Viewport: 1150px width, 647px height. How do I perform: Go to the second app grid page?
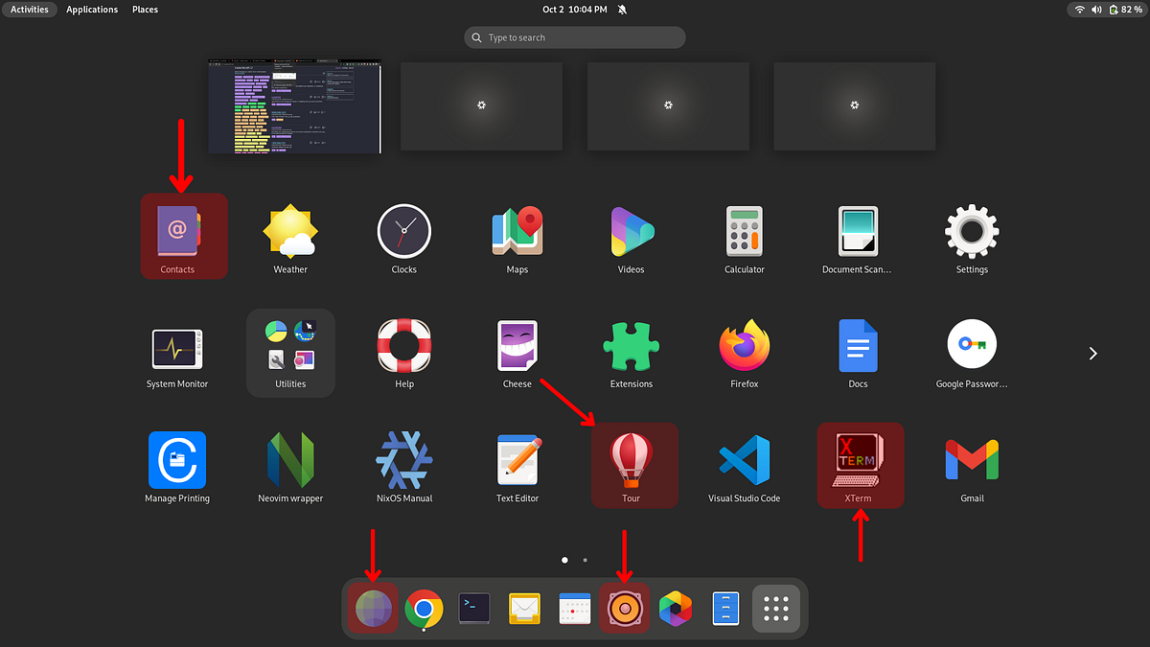click(585, 560)
